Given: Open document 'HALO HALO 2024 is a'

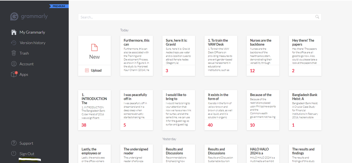Looking at the screenshot, I should click(x=263, y=154).
